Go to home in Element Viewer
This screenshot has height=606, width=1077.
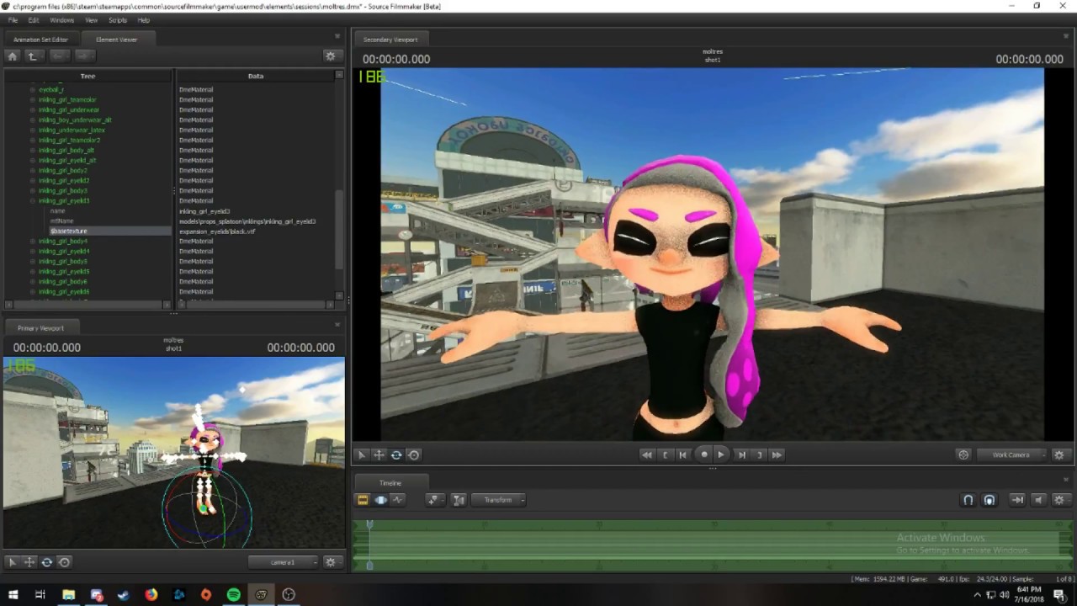pyautogui.click(x=12, y=56)
